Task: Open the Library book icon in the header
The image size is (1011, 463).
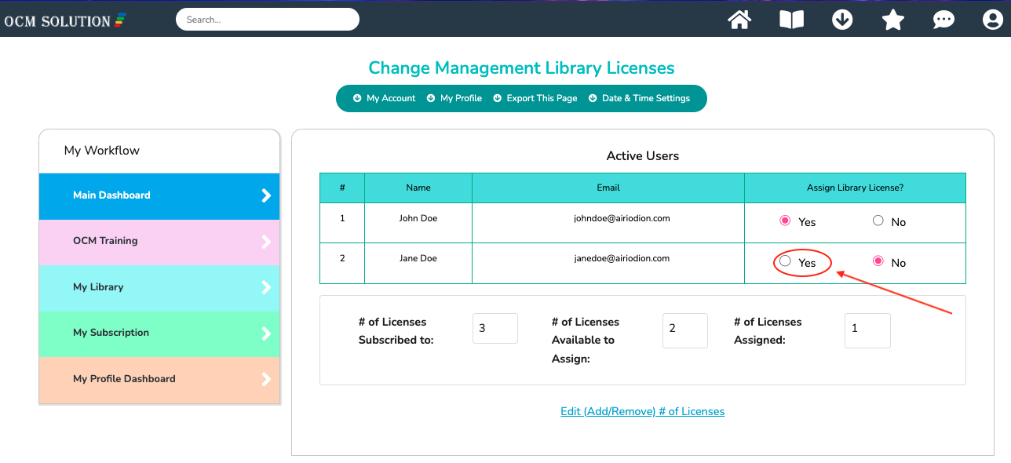Action: 791,19
